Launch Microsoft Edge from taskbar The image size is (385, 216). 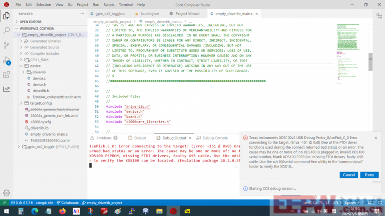coord(35,211)
